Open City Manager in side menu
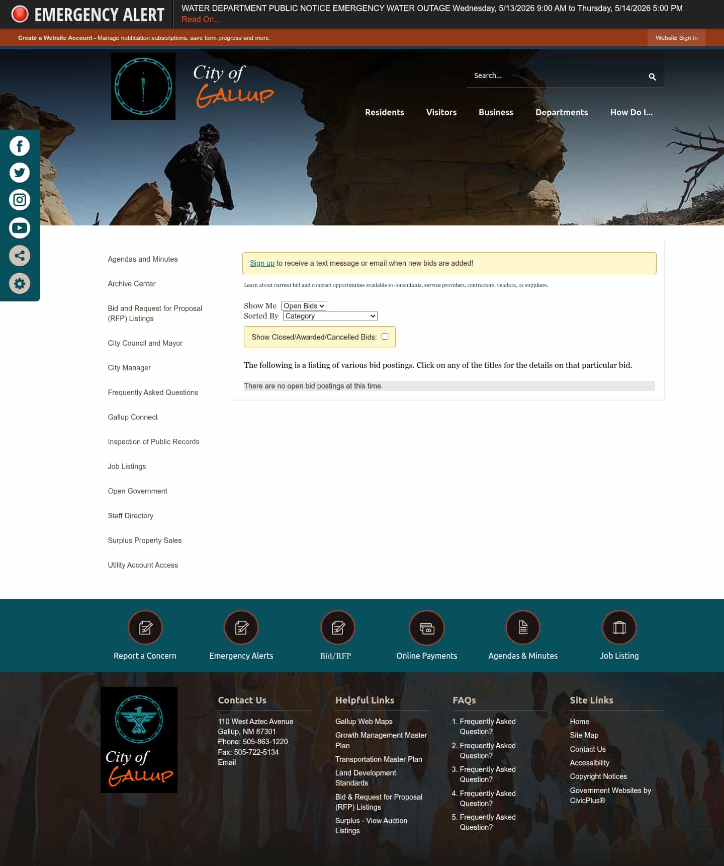The height and width of the screenshot is (866, 724). tap(129, 368)
